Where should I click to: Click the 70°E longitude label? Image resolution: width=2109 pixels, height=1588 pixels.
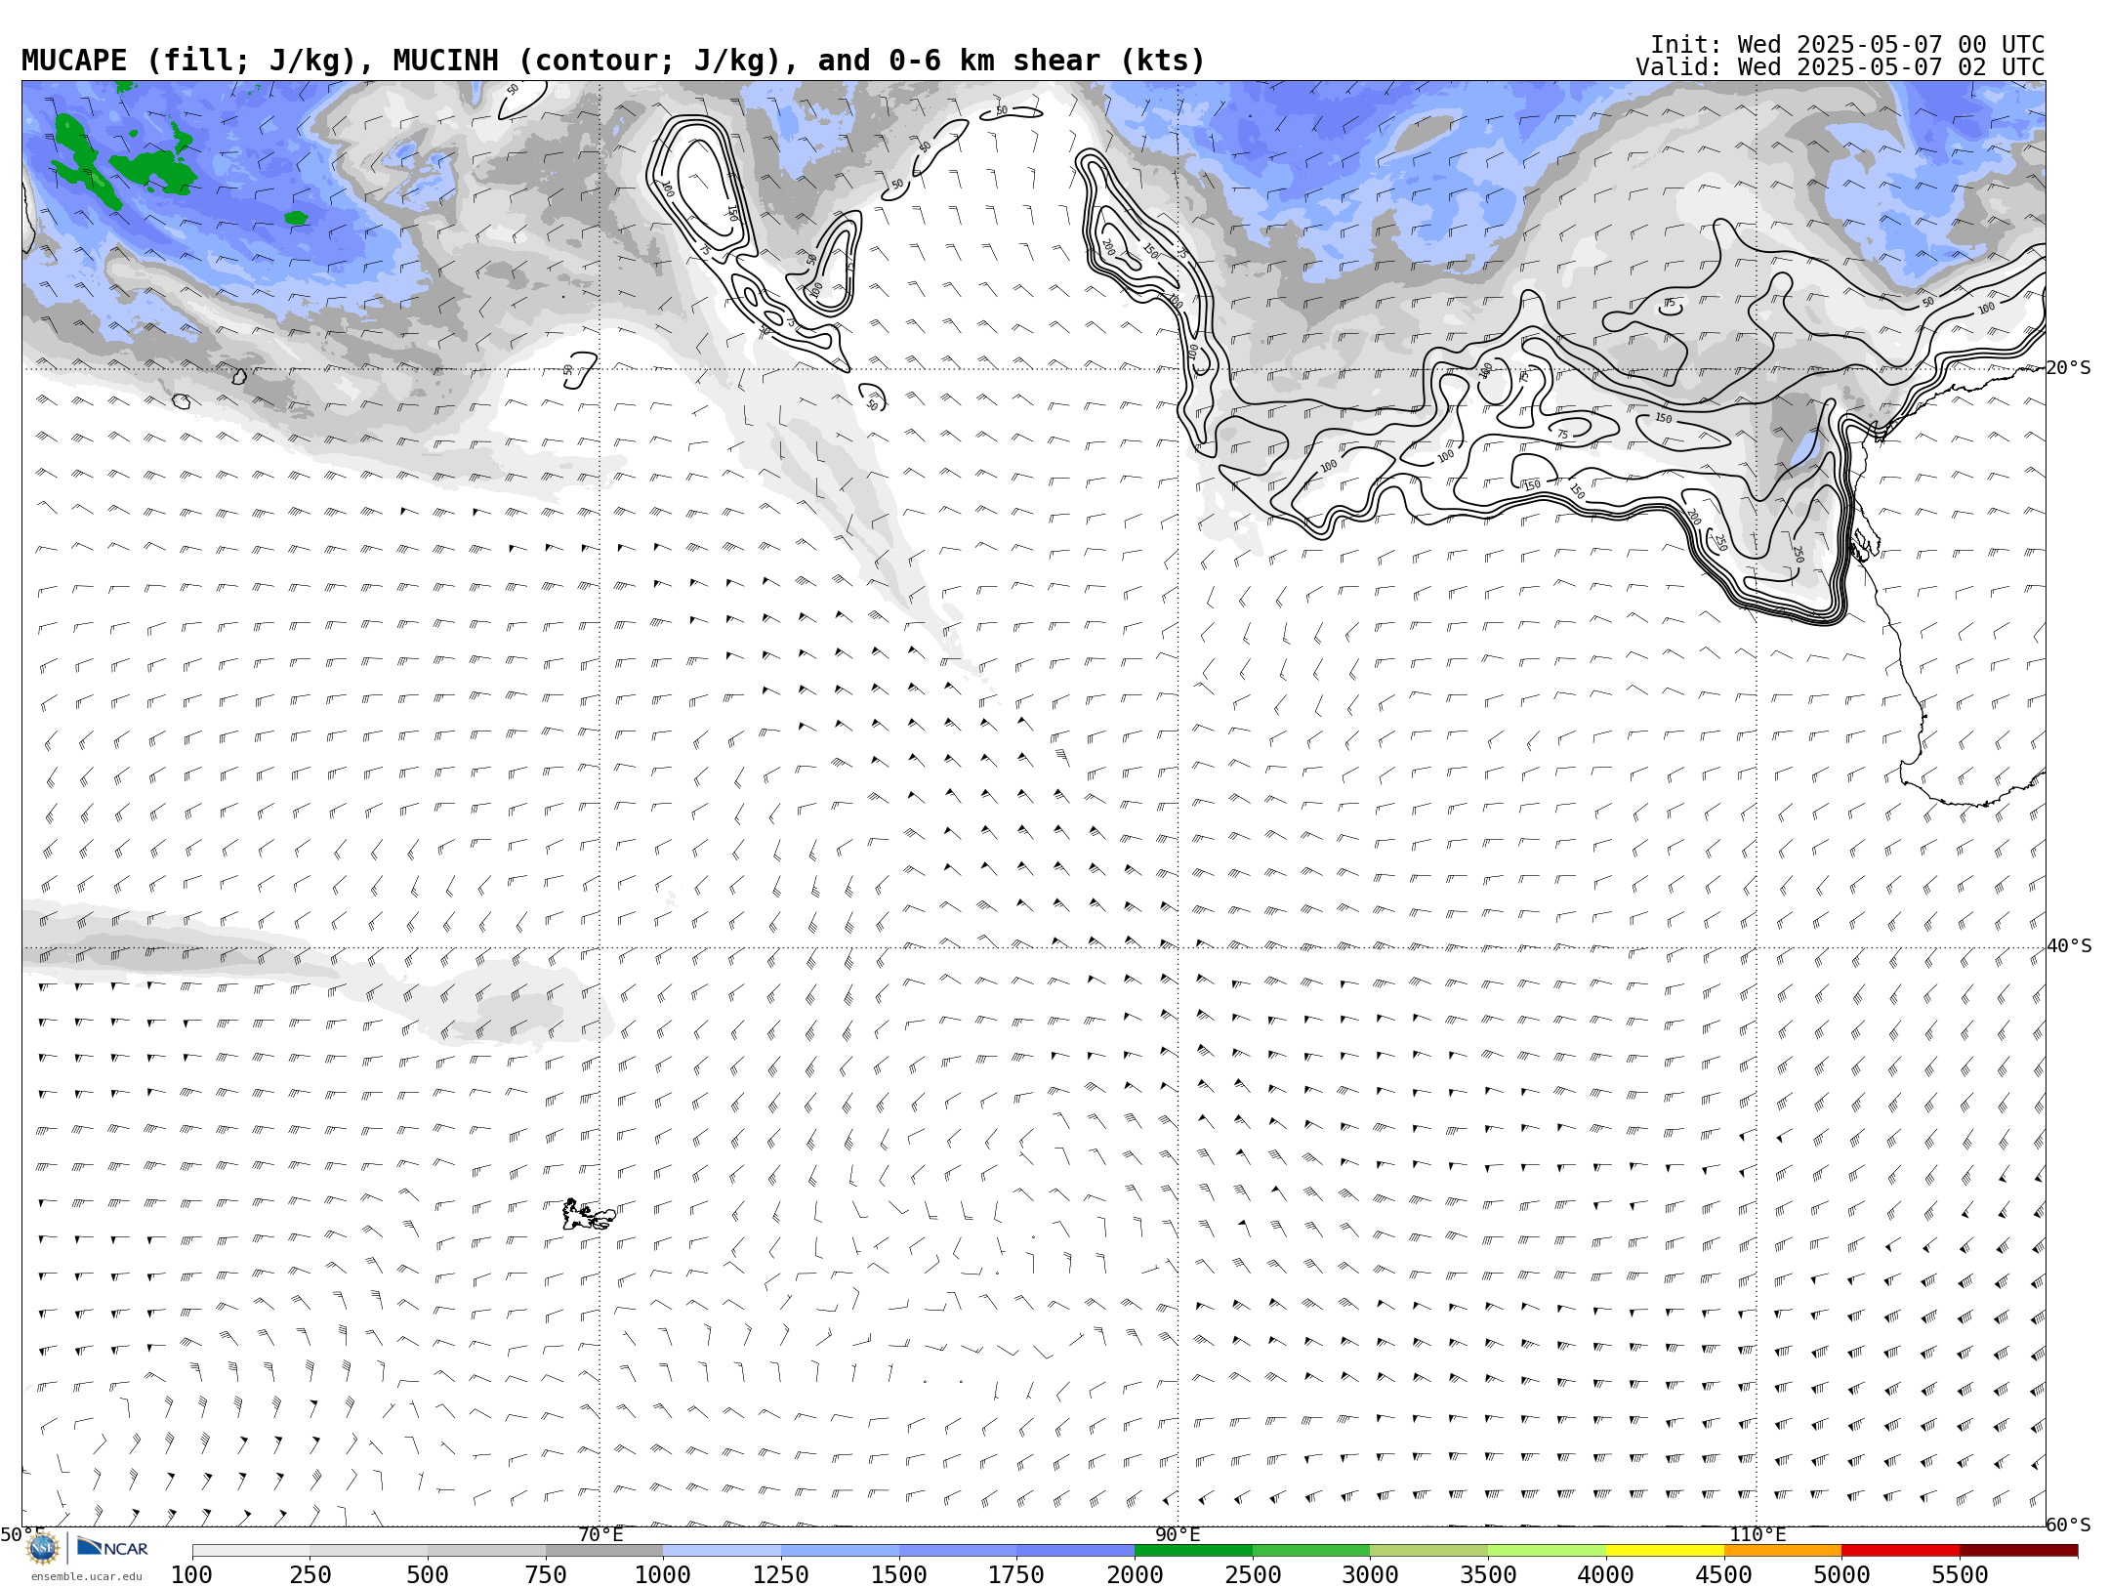[600, 1535]
